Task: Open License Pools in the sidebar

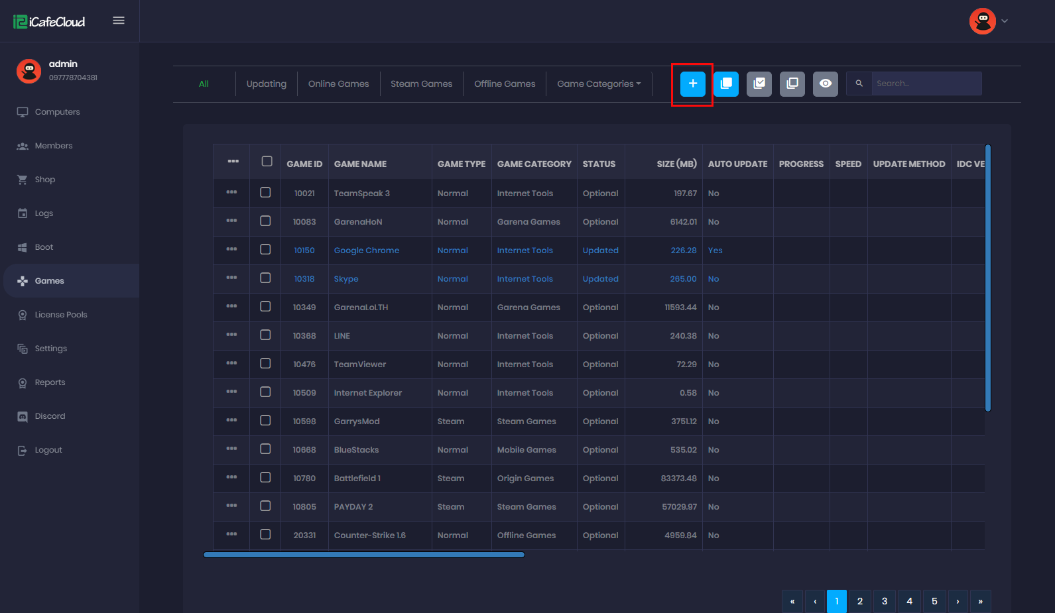Action: (60, 315)
